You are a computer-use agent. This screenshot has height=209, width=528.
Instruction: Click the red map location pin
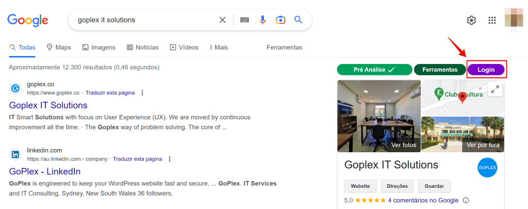463,98
